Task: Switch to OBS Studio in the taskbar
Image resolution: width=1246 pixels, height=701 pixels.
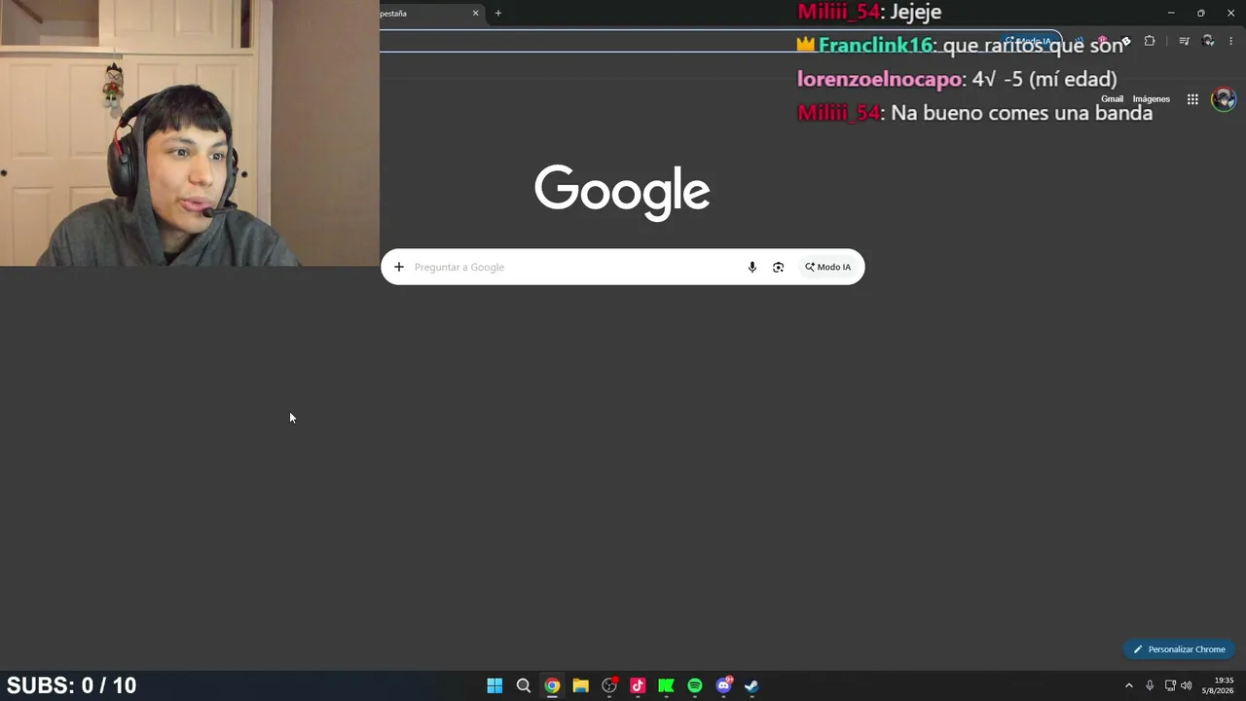Action: (x=609, y=685)
